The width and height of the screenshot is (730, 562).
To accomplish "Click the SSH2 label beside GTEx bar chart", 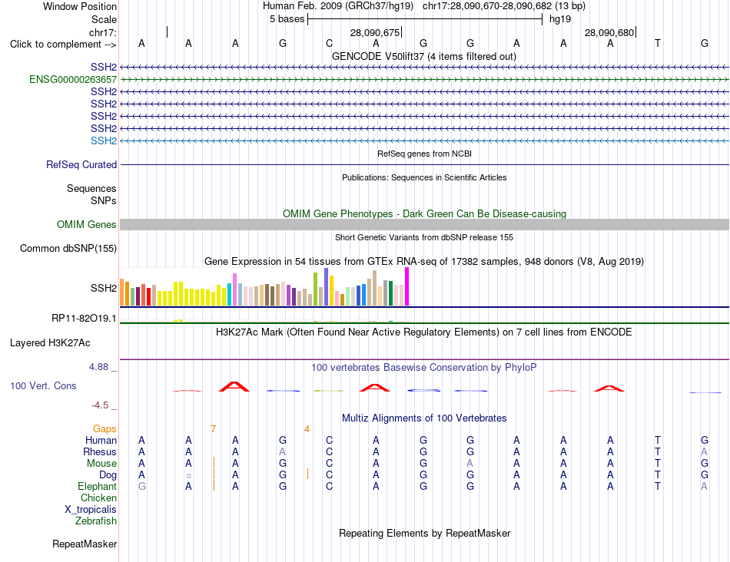I will [104, 288].
